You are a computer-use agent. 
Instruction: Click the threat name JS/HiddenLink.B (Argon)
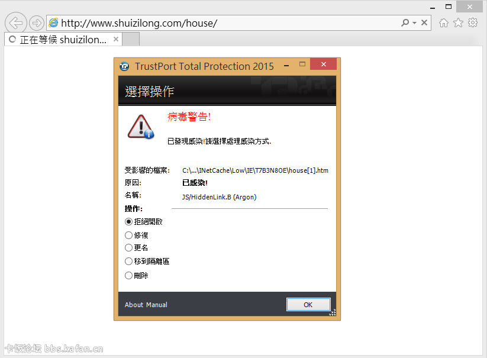click(x=220, y=197)
